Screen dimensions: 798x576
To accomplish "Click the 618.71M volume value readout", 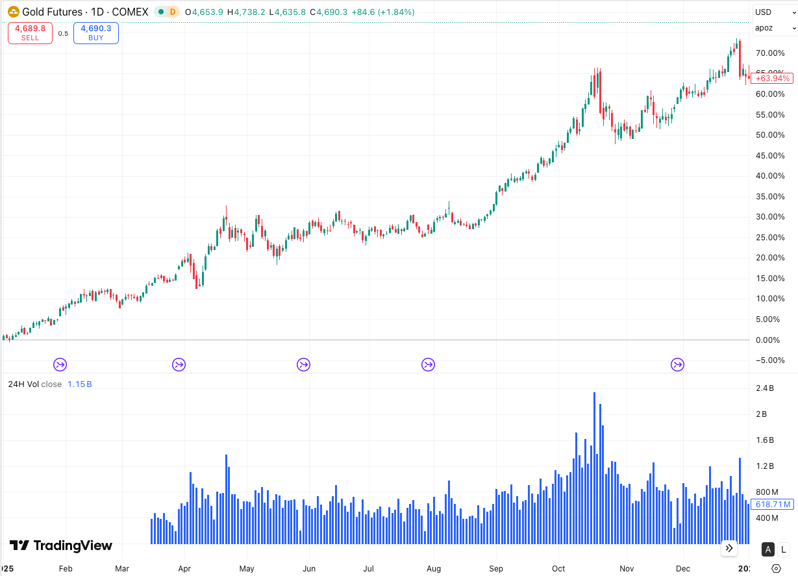I will click(x=772, y=505).
